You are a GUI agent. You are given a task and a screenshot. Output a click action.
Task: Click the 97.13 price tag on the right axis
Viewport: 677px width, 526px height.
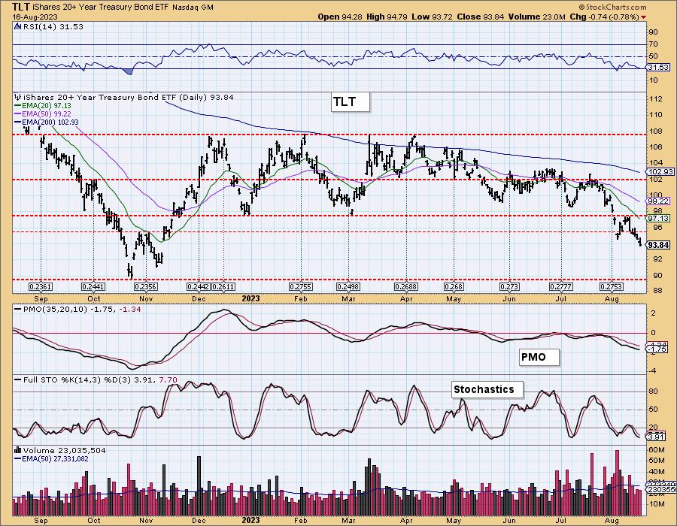click(658, 219)
